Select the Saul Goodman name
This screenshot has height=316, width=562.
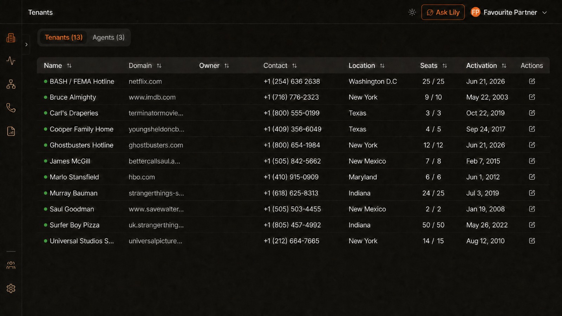point(72,209)
